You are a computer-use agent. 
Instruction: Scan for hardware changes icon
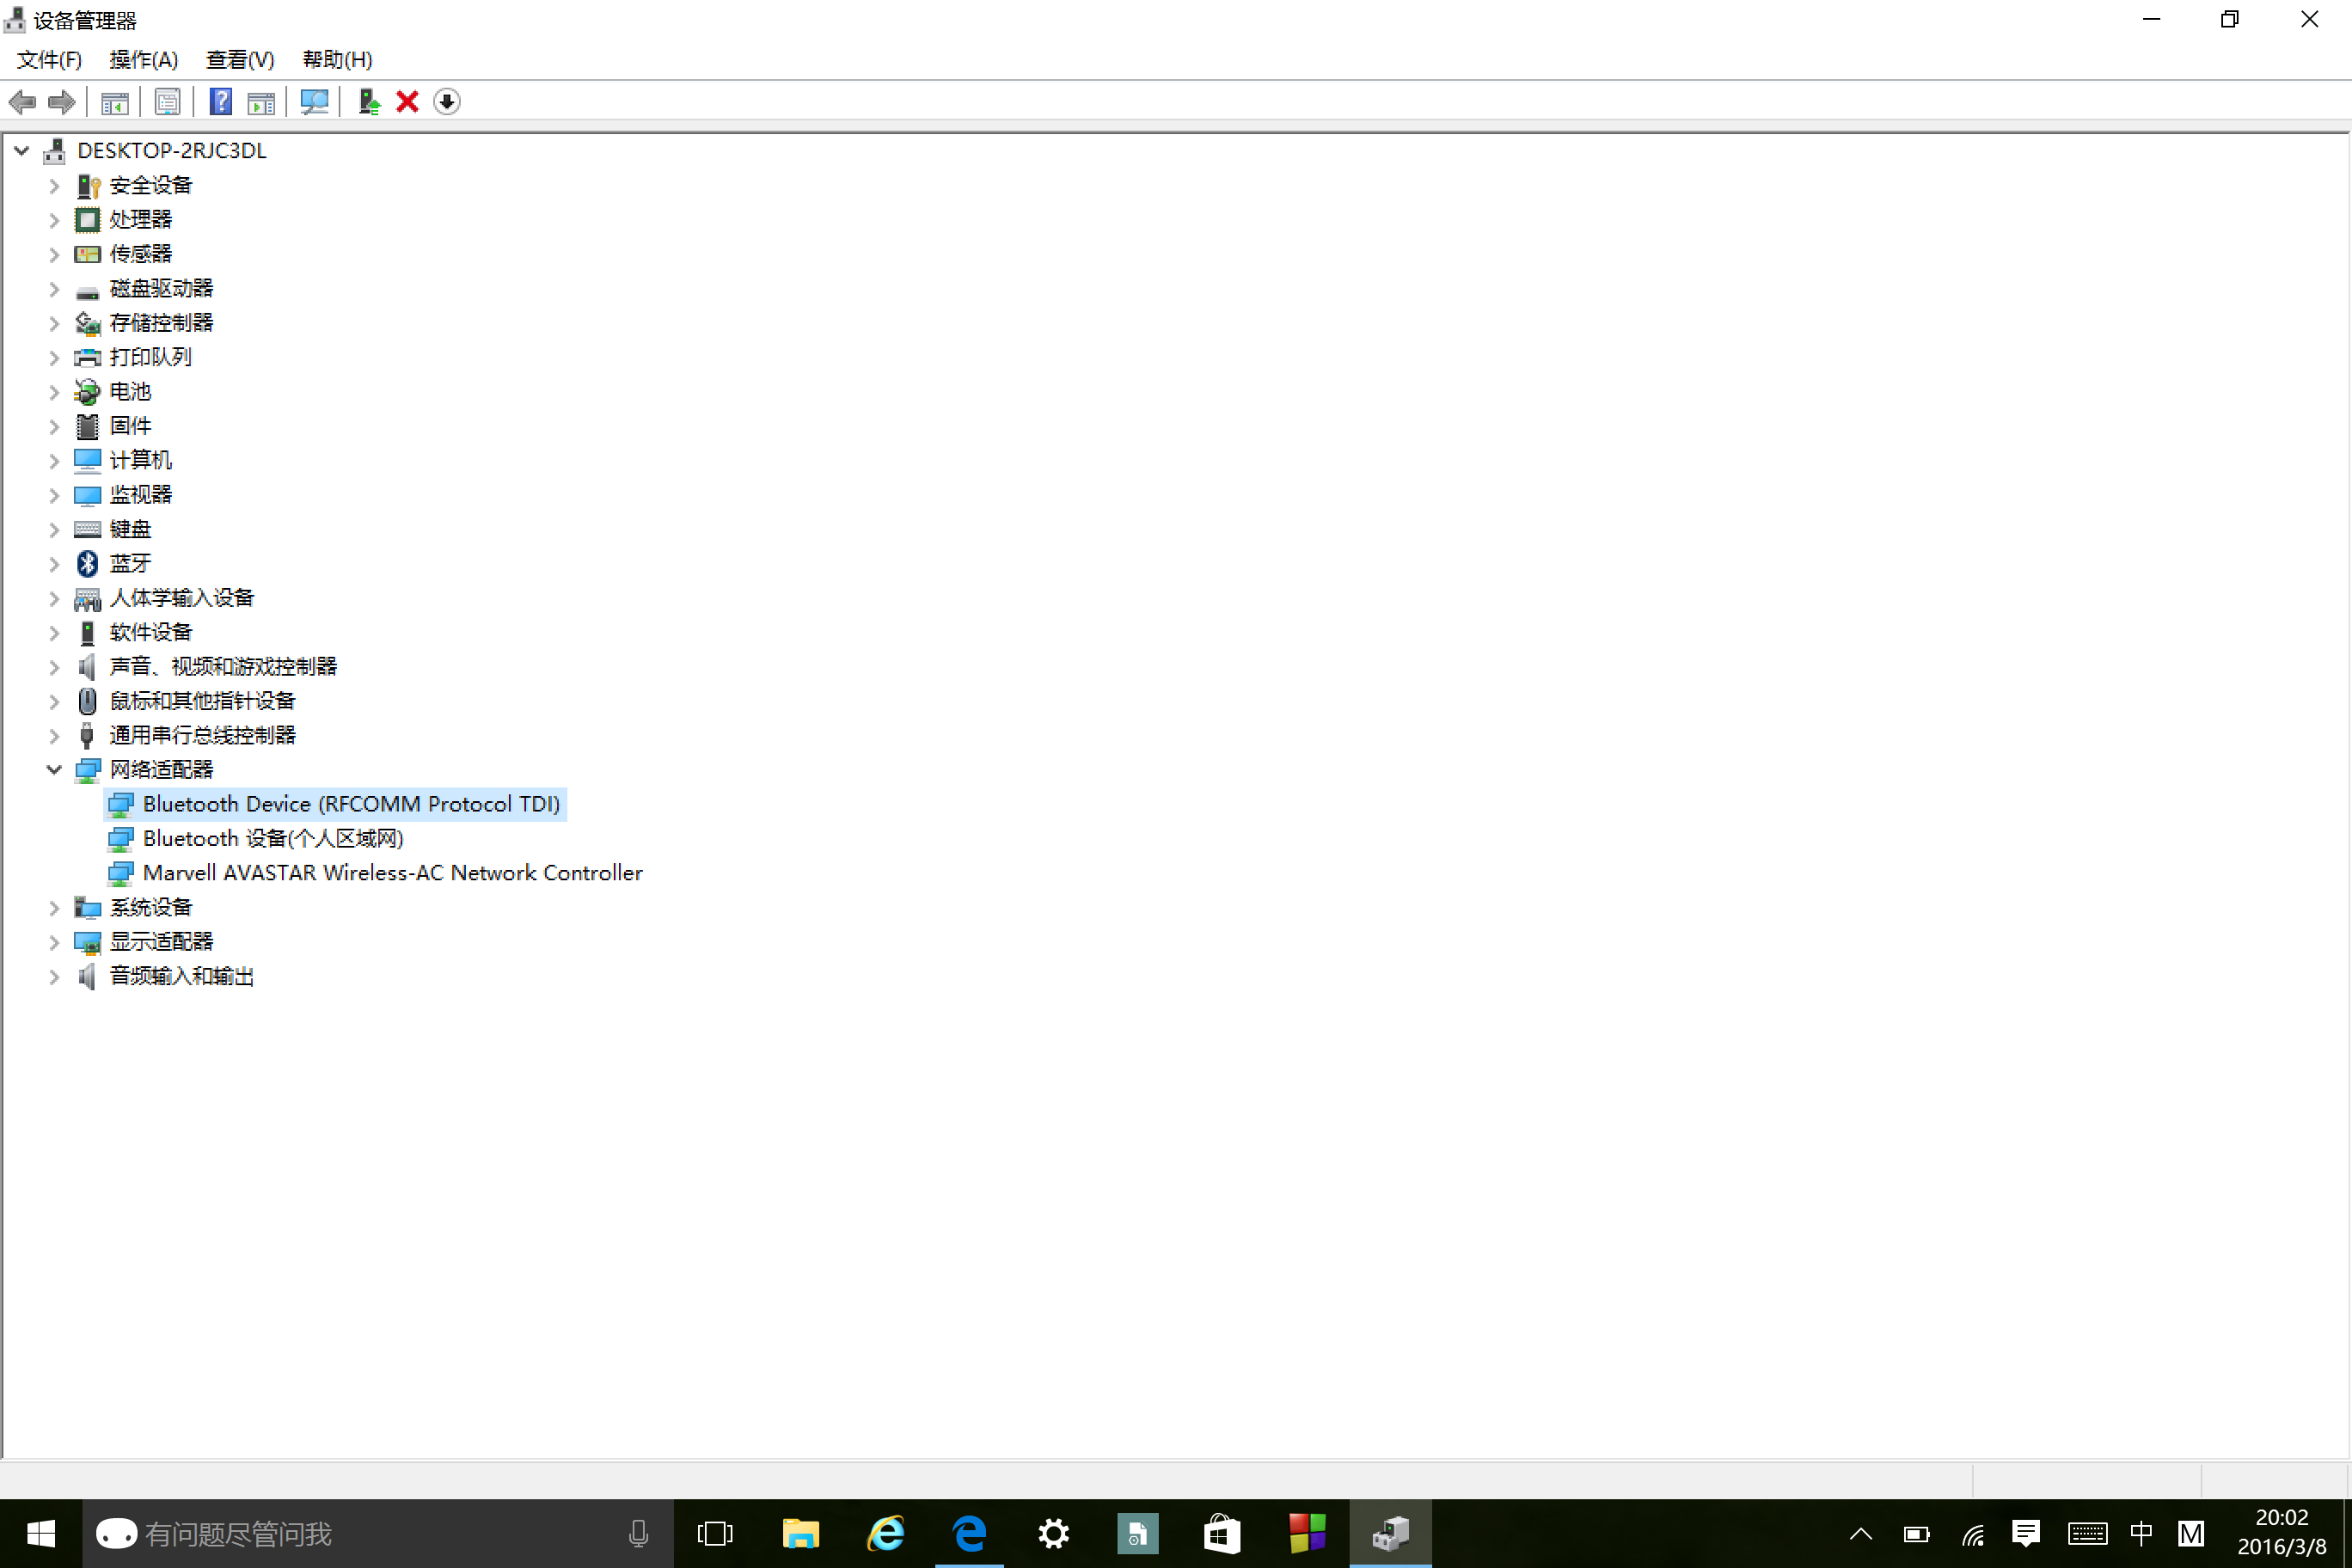(x=314, y=102)
